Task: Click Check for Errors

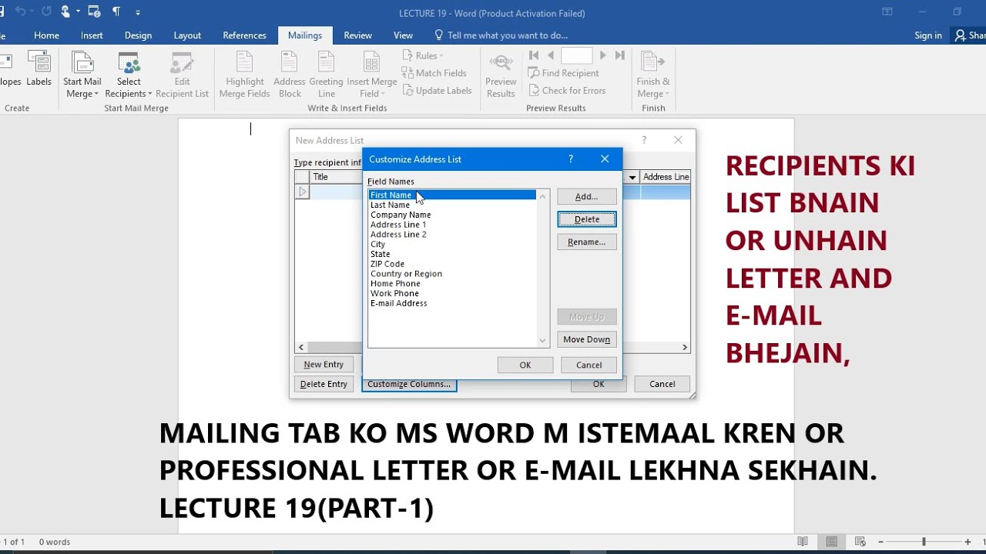Action: coord(566,90)
